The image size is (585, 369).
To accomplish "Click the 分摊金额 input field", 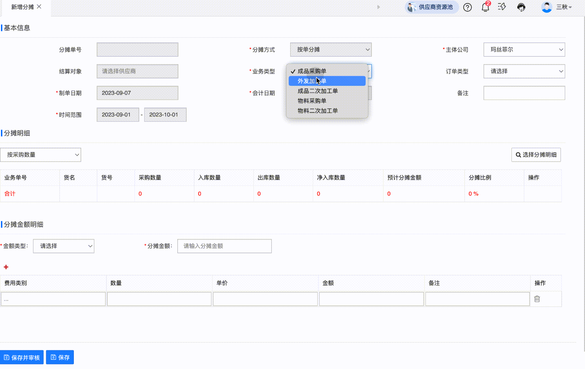I will [224, 246].
